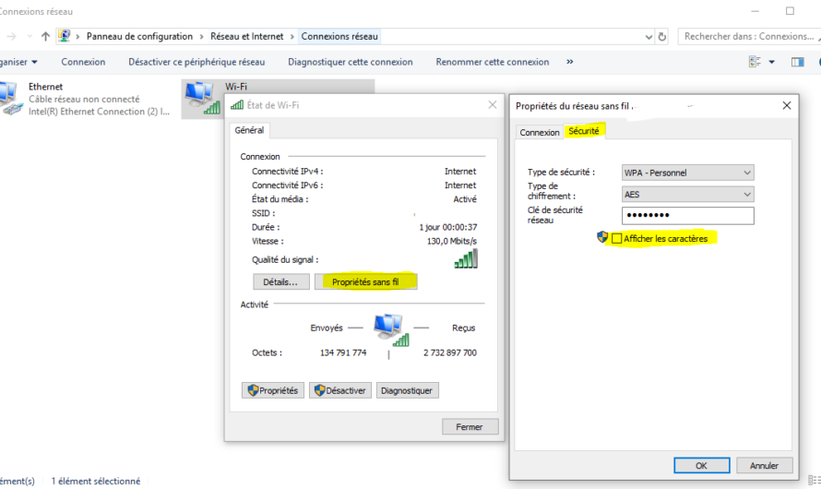This screenshot has width=821, height=489.
Task: Click the Control Panel icon in address bar
Action: (65, 36)
